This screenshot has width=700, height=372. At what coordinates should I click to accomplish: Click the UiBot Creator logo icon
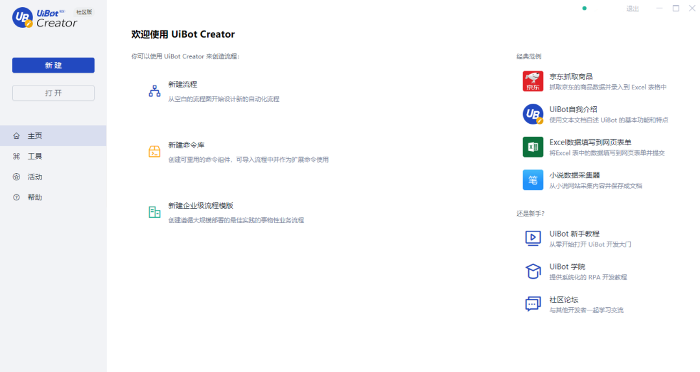22,18
